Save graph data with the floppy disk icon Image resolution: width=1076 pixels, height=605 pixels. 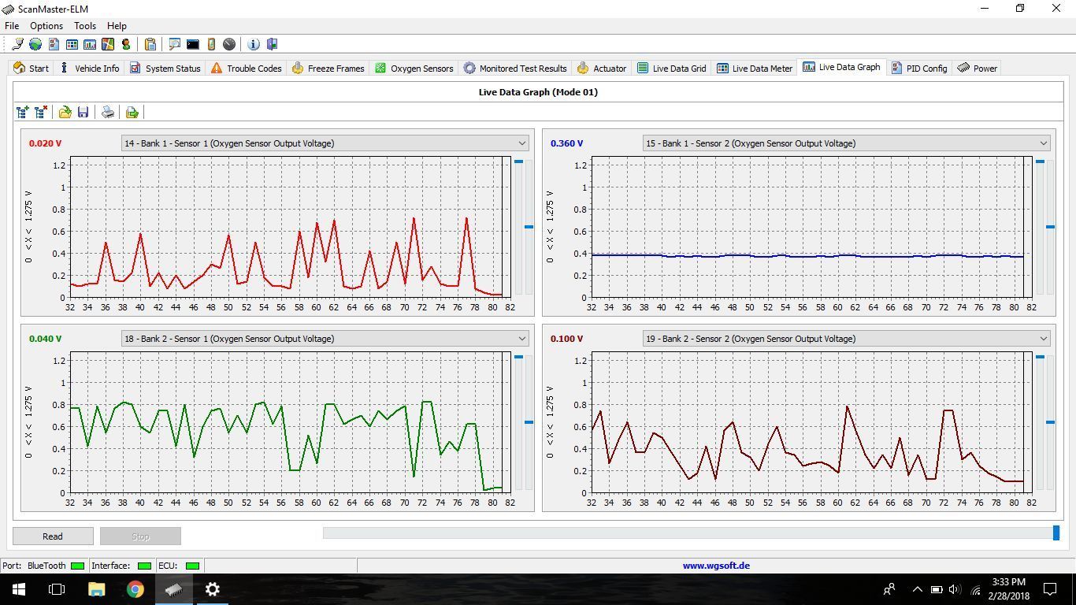click(x=83, y=113)
